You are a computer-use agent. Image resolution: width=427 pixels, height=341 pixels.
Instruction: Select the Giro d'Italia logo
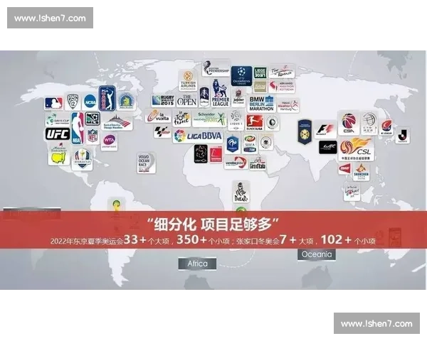coord(258,163)
